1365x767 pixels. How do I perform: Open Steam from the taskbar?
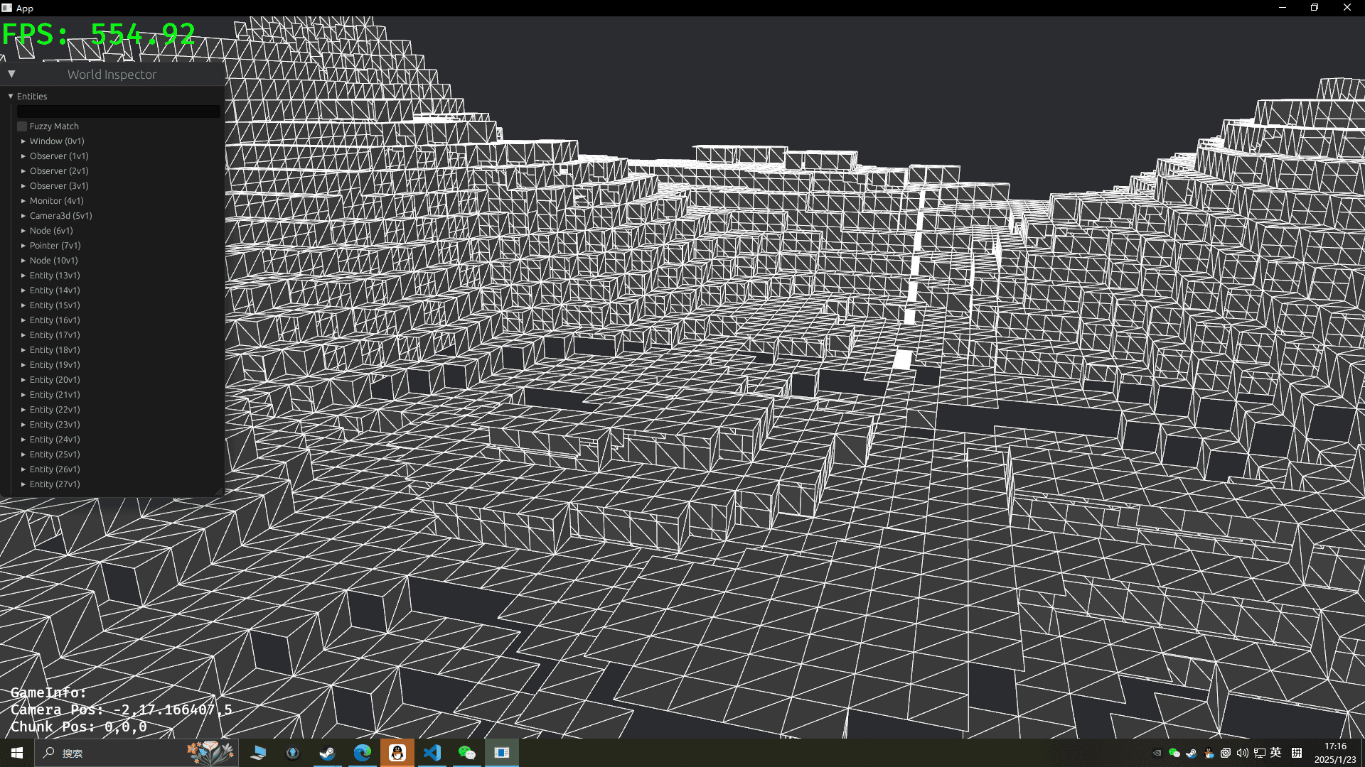click(x=327, y=753)
